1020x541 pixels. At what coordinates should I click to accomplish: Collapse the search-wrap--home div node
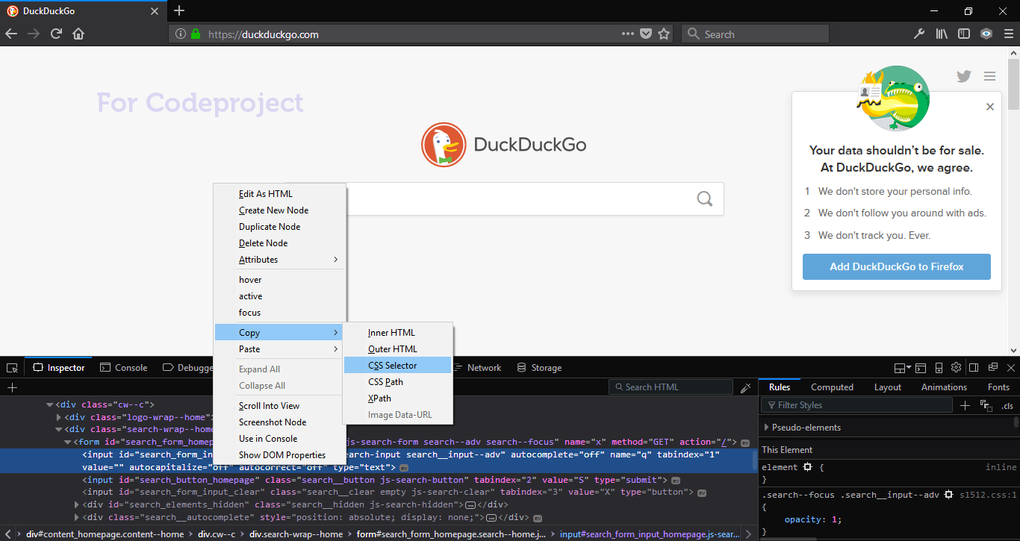[x=59, y=430]
